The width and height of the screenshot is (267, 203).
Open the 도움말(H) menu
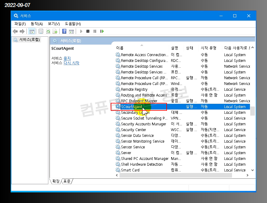click(x=73, y=24)
